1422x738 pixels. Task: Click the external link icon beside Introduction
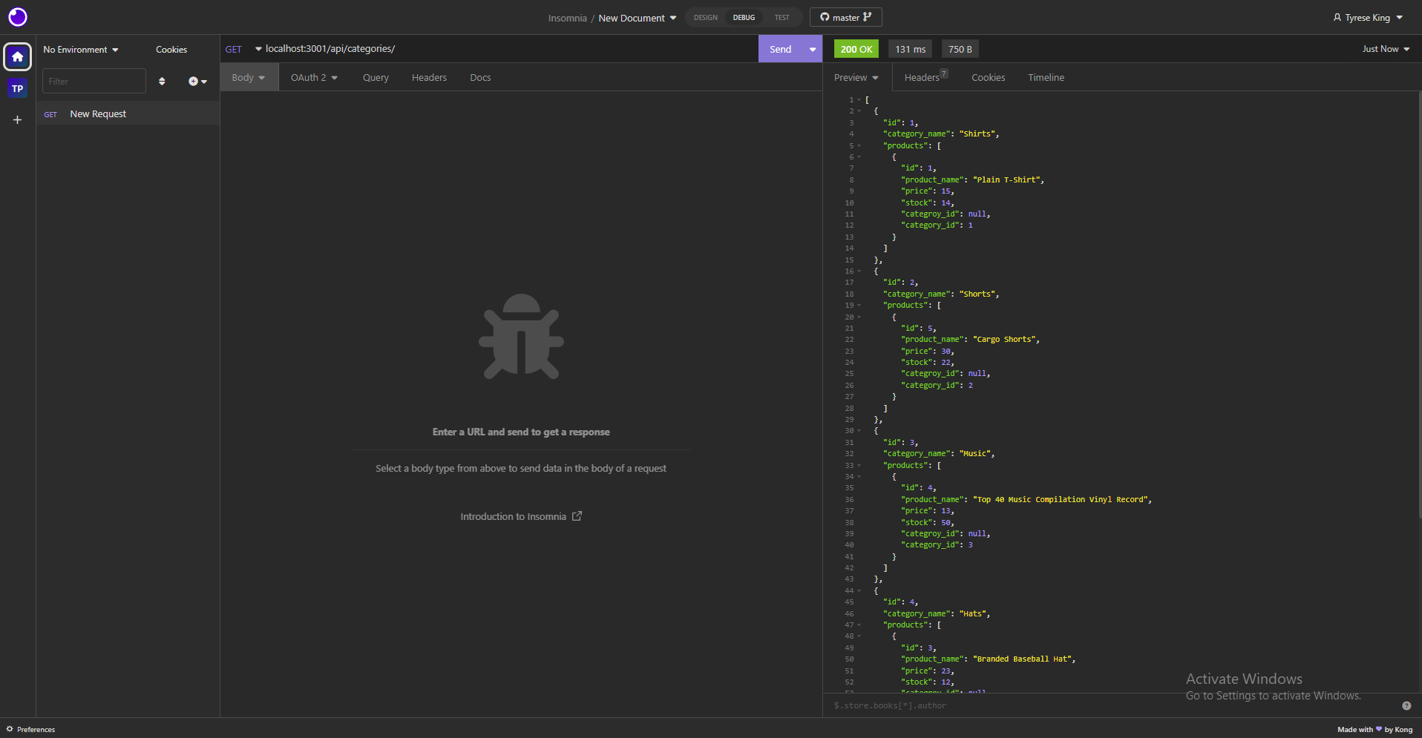[x=577, y=516]
